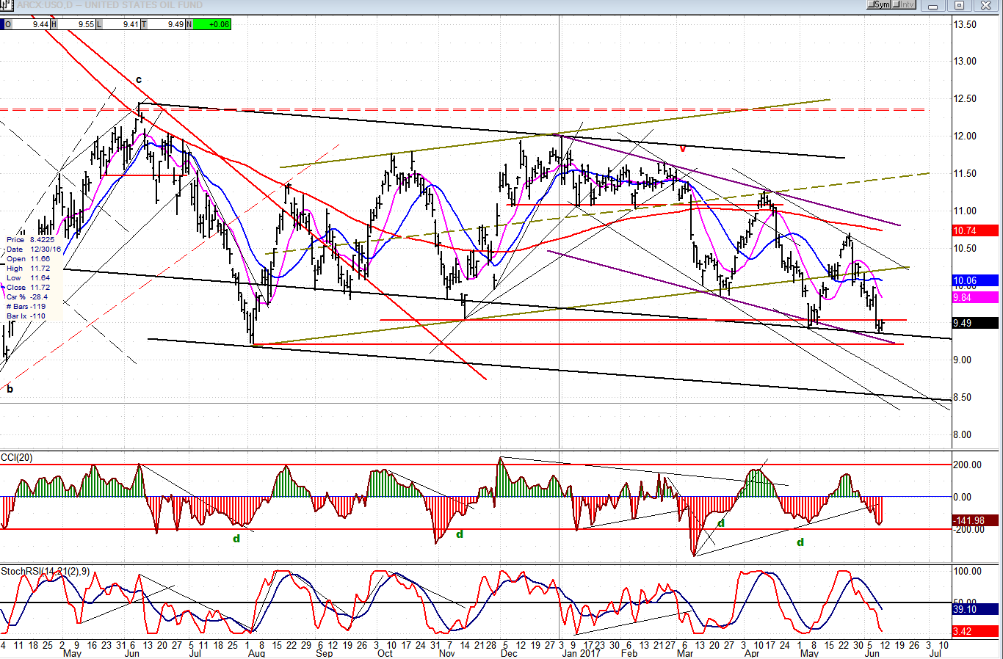Image resolution: width=1003 pixels, height=659 pixels.
Task: Click the 'Jan 2017' label on date axis
Action: click(x=581, y=652)
